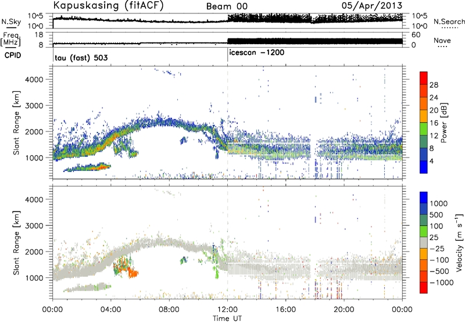Click the 18 MHz frequency axis tick

click(x=39, y=35)
